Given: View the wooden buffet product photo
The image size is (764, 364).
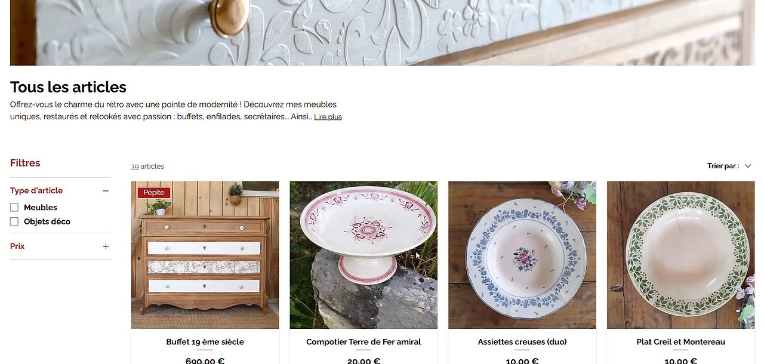Looking at the screenshot, I should click(x=205, y=255).
